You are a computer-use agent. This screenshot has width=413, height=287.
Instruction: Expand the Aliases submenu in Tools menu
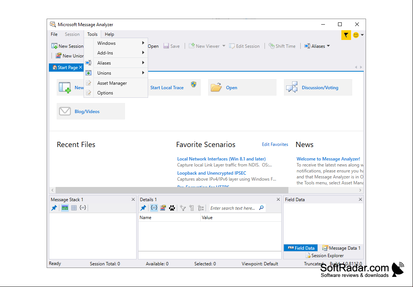[121, 63]
